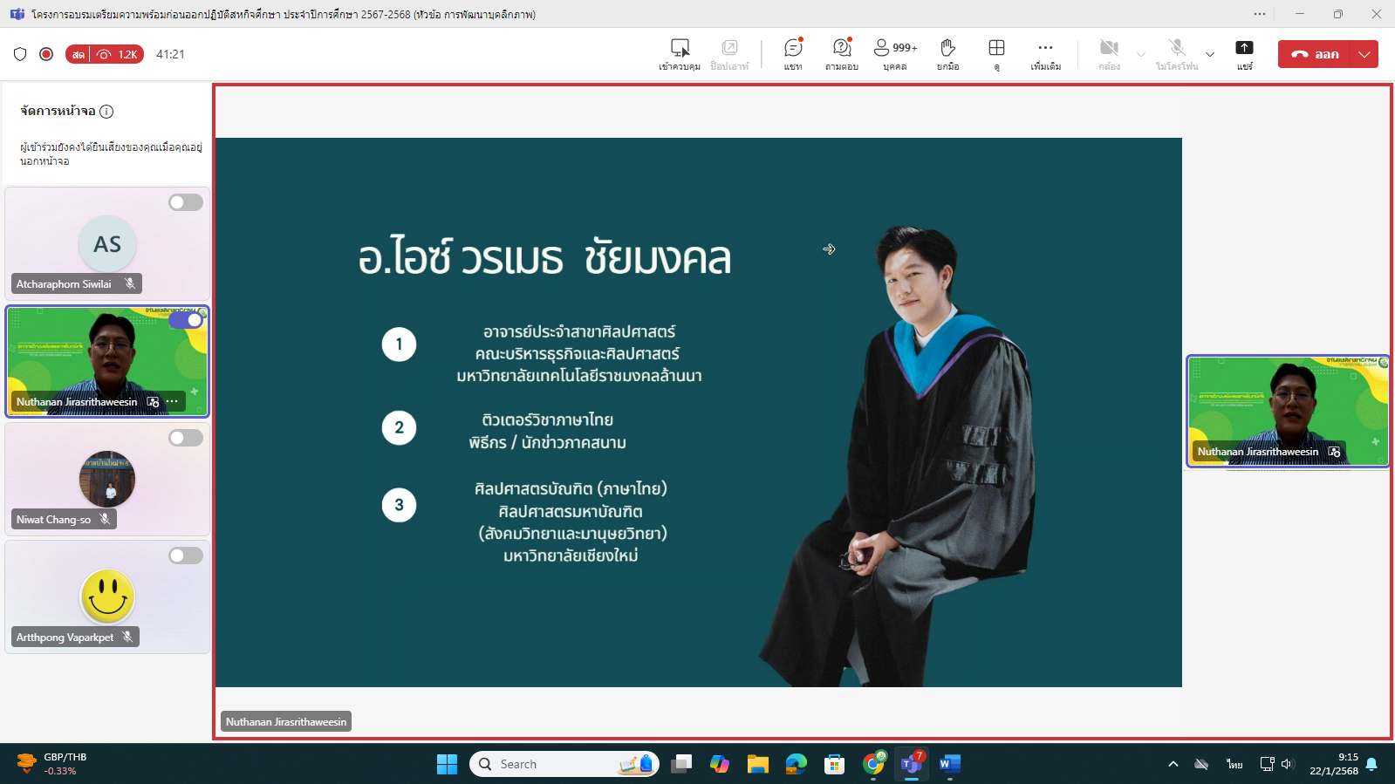The height and width of the screenshot is (784, 1395).
Task: Click the clock showing 9:15 22/1/2568
Action: tap(1334, 764)
